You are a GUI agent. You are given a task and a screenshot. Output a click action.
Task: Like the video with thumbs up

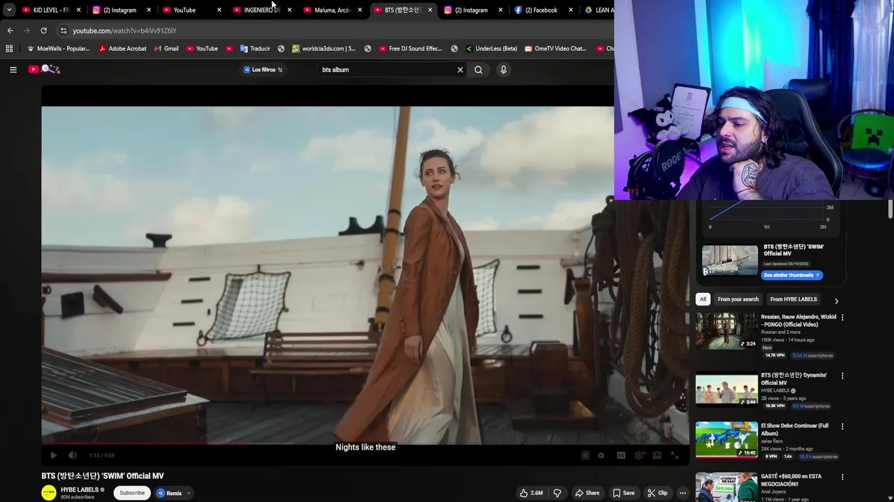532,493
